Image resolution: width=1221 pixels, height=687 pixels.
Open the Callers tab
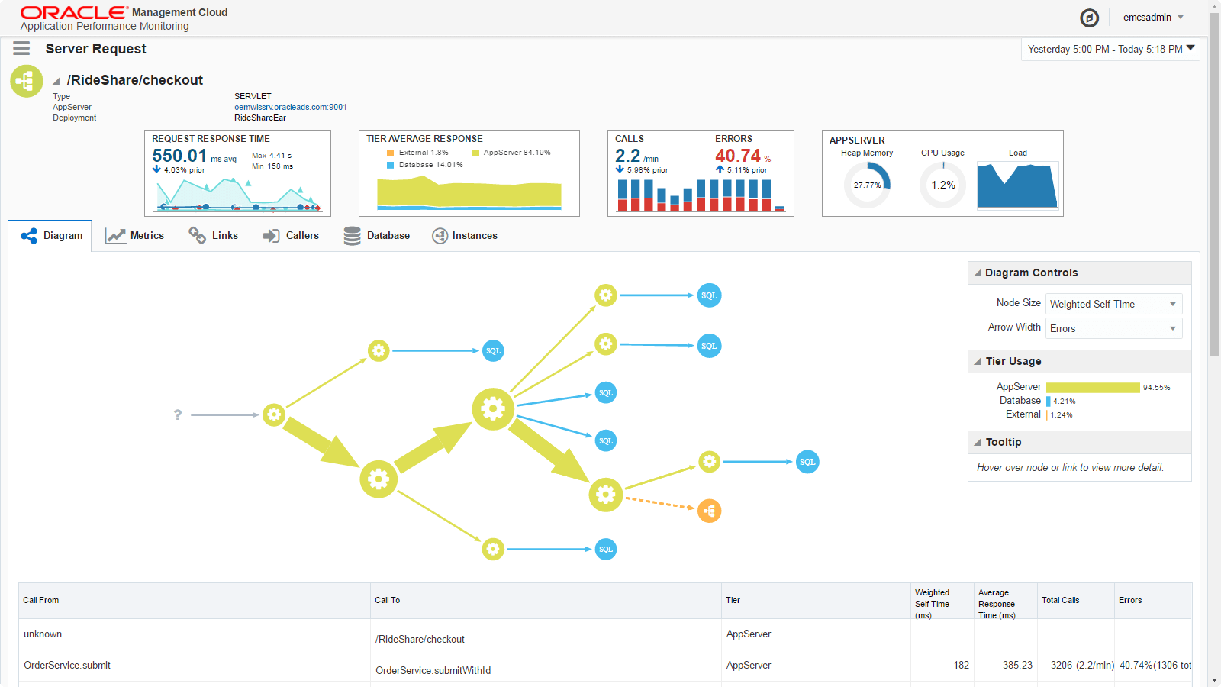pos(291,236)
